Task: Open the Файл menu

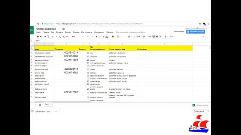Action: point(38,32)
